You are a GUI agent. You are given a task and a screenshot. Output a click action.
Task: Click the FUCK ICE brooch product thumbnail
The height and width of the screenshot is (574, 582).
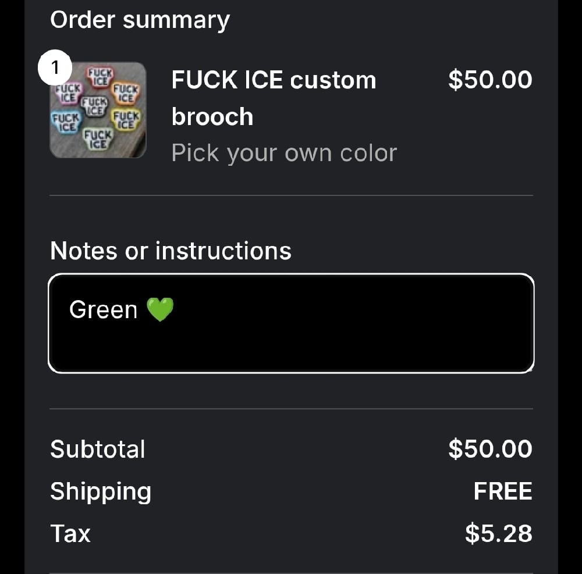(98, 110)
